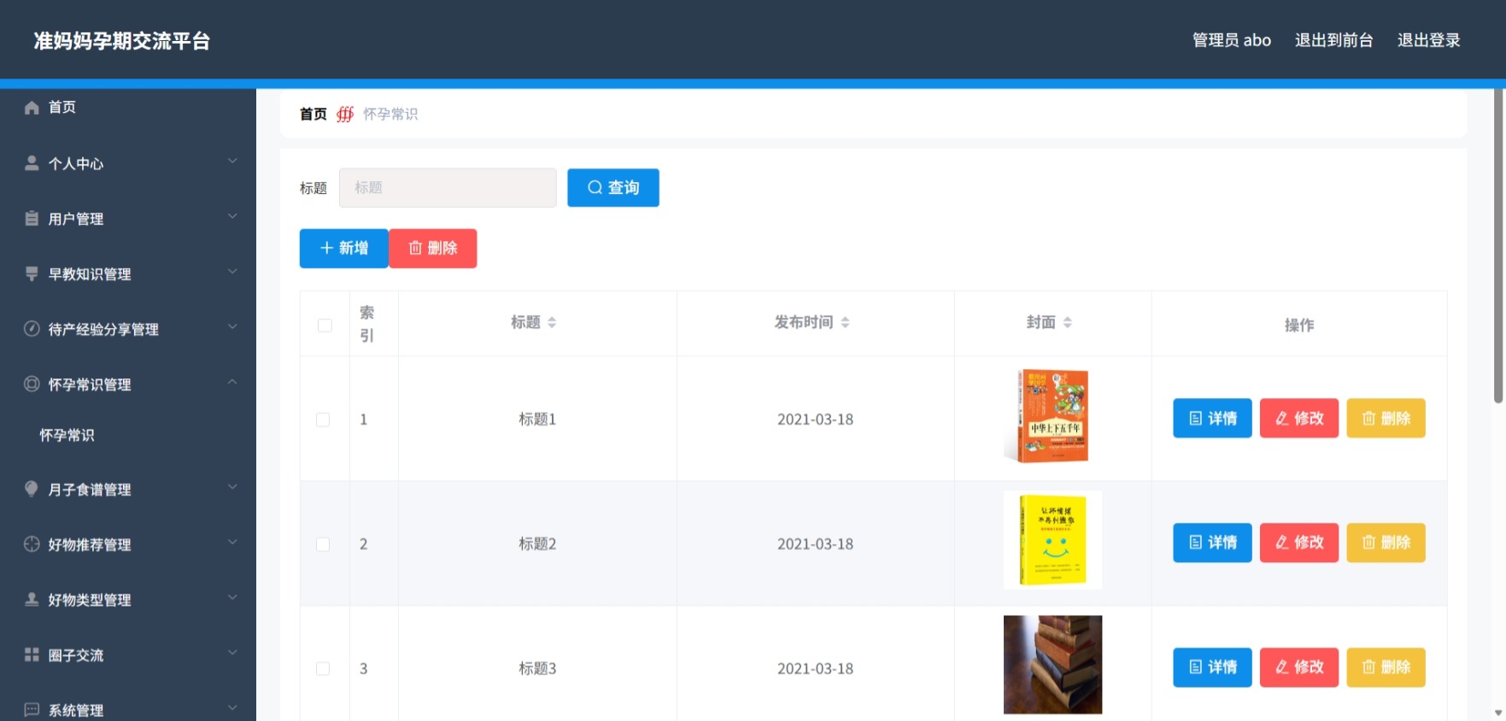Click the home icon beside 首页 in sidebar

click(32, 108)
